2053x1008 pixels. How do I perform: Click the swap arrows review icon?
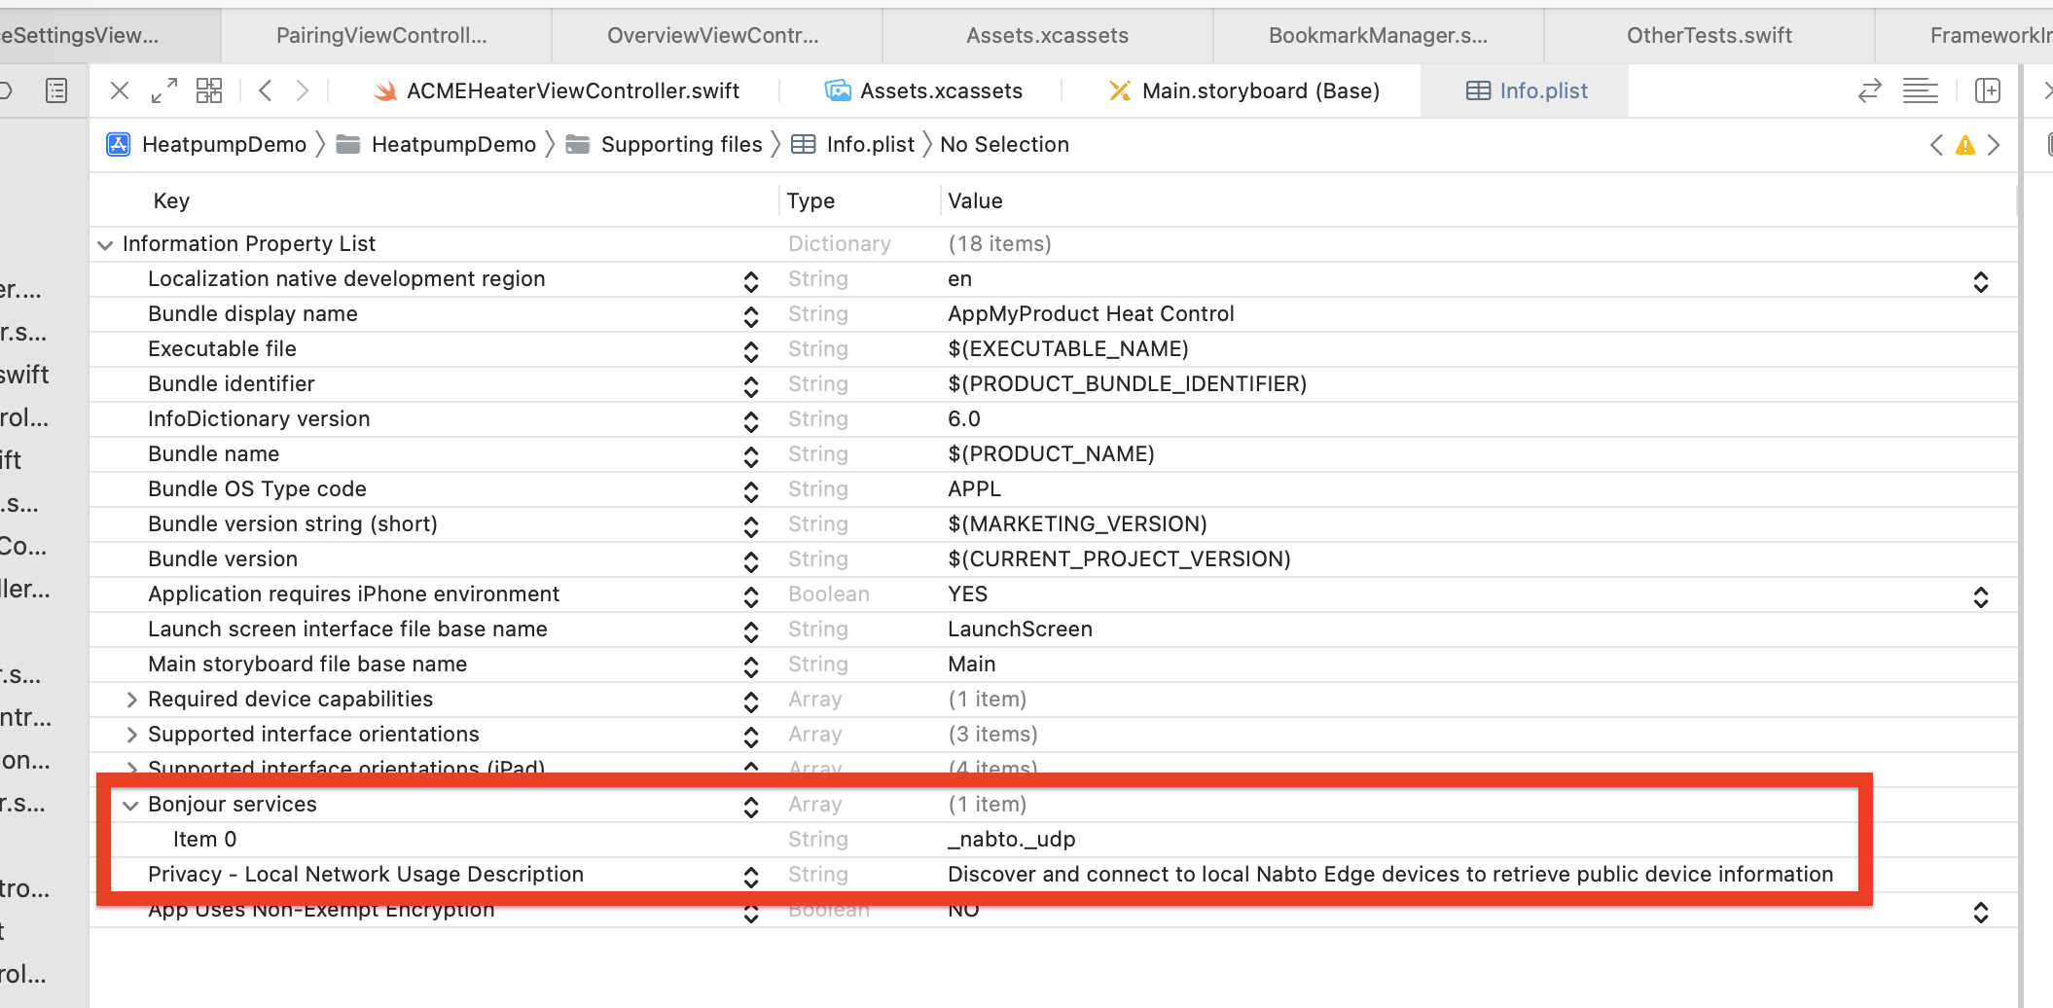click(x=1869, y=91)
